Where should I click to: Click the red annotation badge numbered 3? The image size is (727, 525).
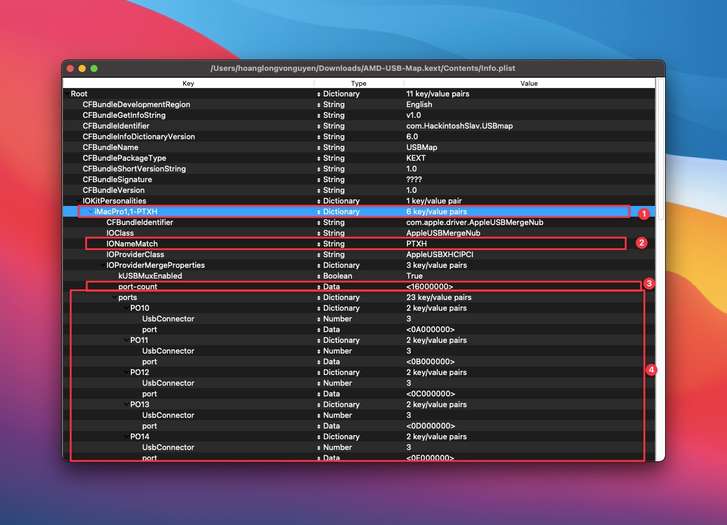click(650, 284)
